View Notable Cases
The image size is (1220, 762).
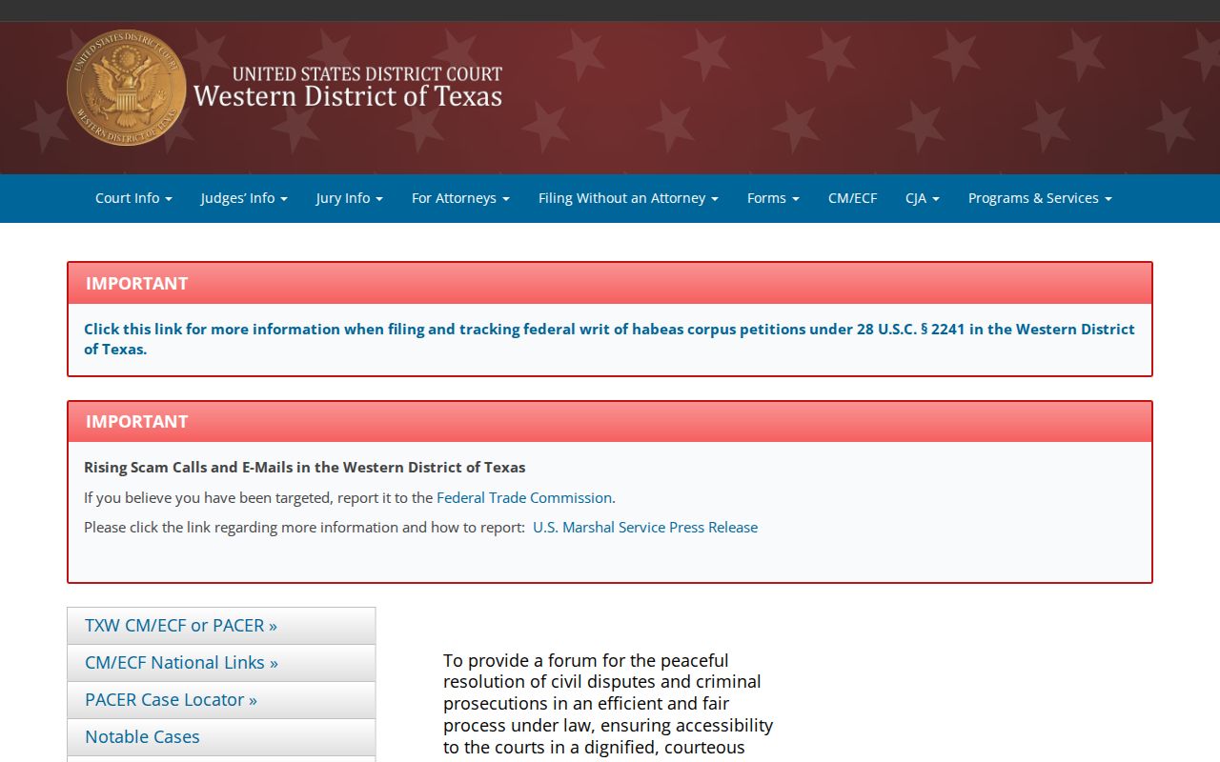pos(221,737)
